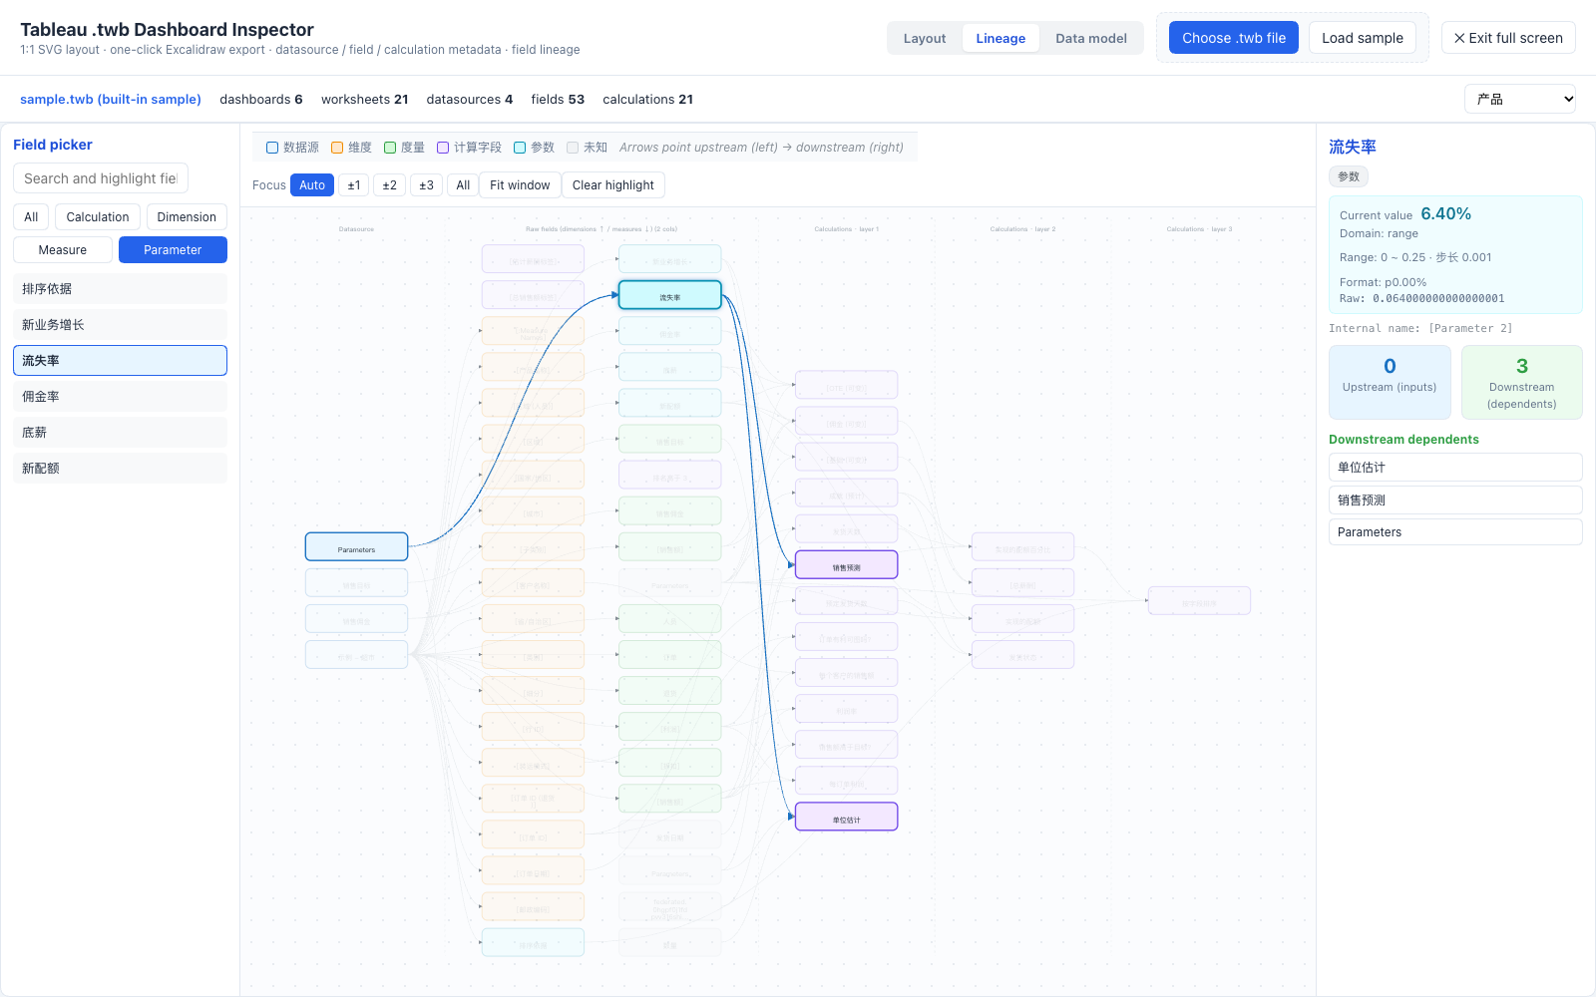Switch to the Layout tab
This screenshot has height=997, width=1596.
[925, 38]
